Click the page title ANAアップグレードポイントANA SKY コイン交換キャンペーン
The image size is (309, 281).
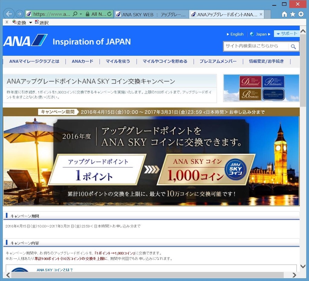coord(91,81)
